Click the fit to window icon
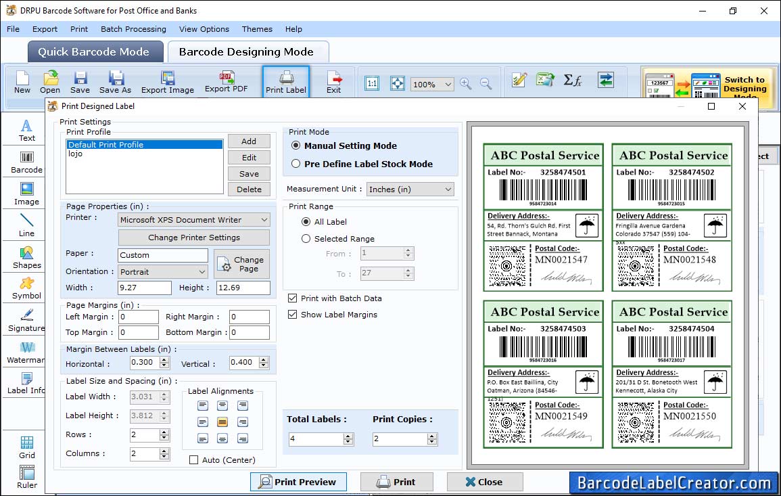This screenshot has width=781, height=496. (397, 83)
